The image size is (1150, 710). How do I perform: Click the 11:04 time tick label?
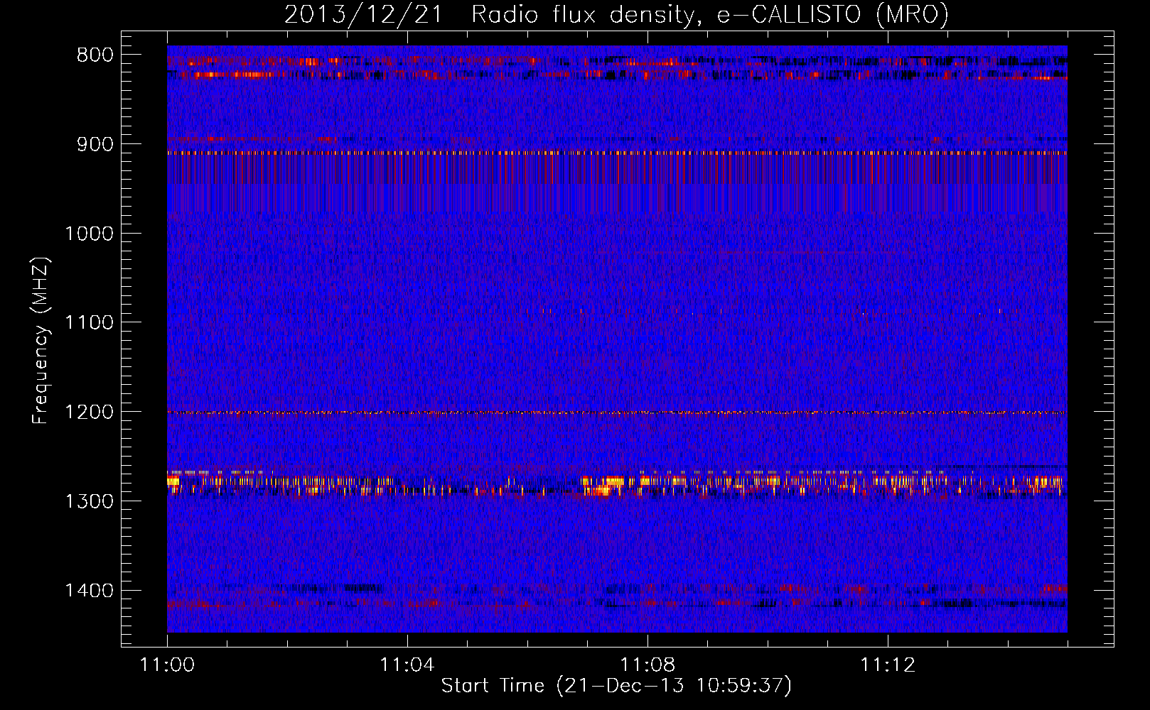click(x=407, y=665)
